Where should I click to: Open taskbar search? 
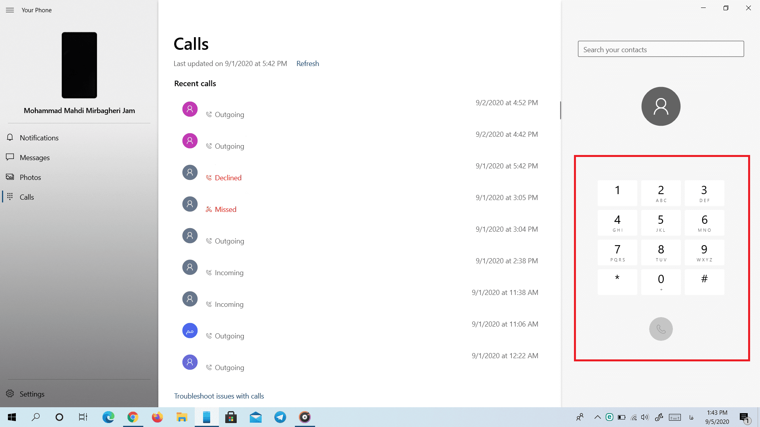coord(36,417)
